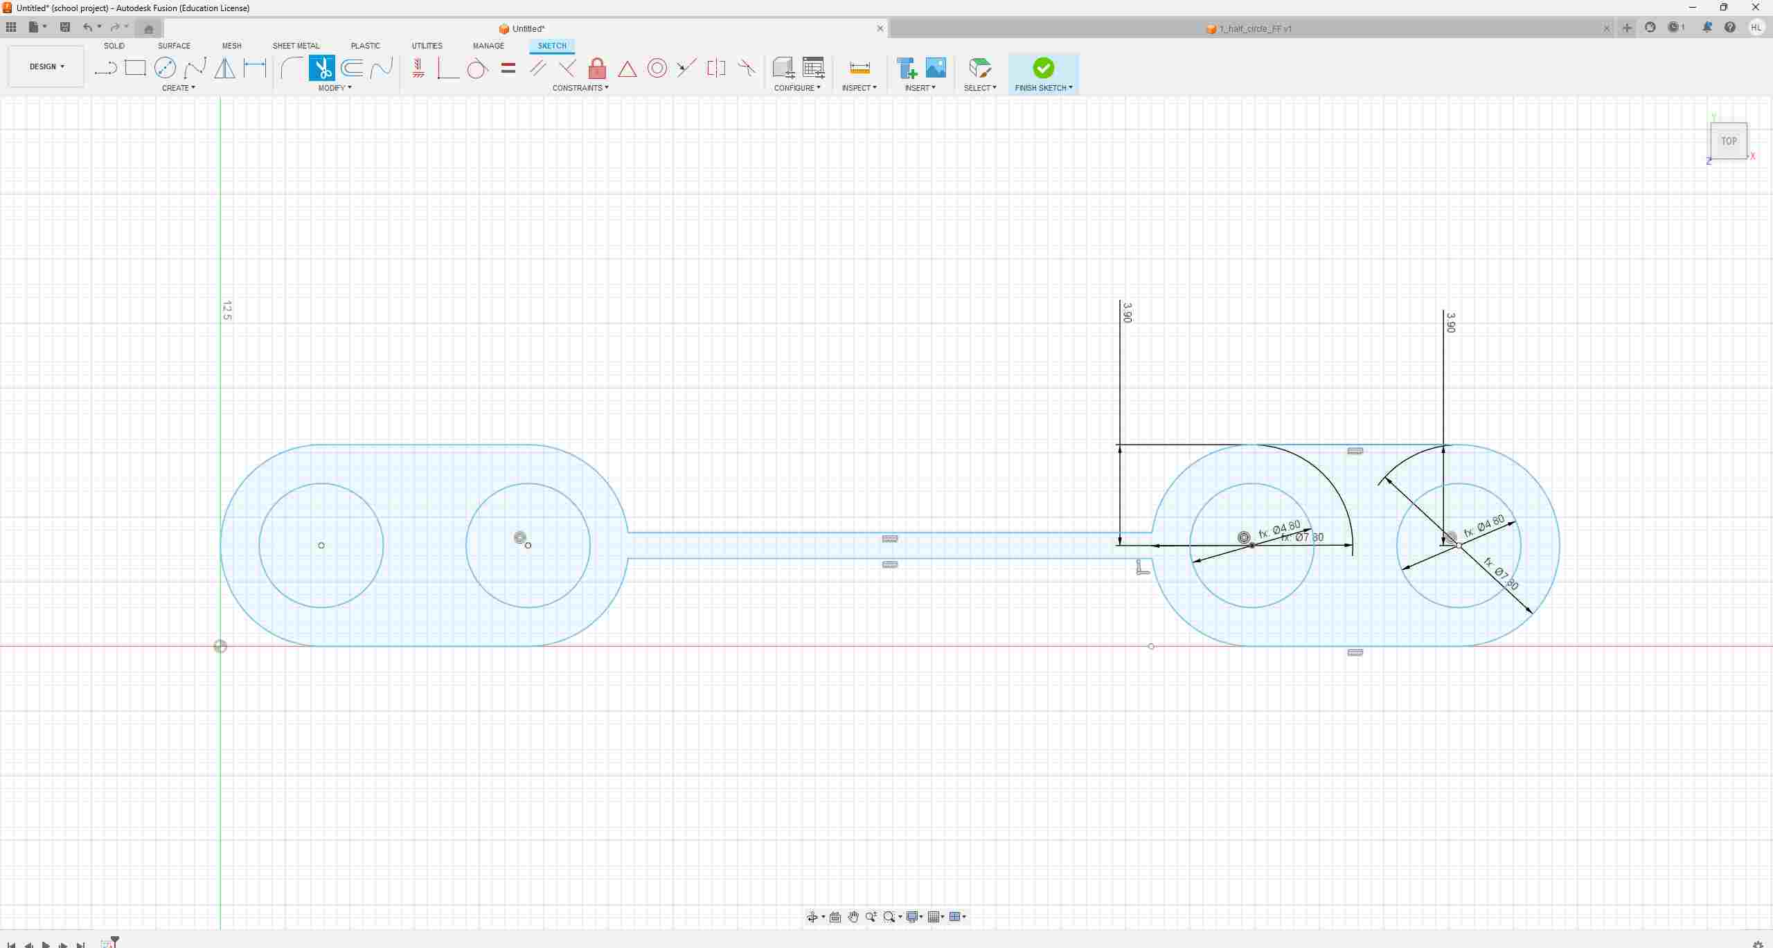This screenshot has width=1773, height=948.
Task: Click the sketch feature marker in timeline
Action: pyautogui.click(x=107, y=944)
